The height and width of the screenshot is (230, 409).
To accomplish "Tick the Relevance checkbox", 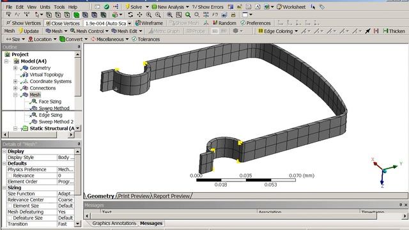I will click(10, 176).
